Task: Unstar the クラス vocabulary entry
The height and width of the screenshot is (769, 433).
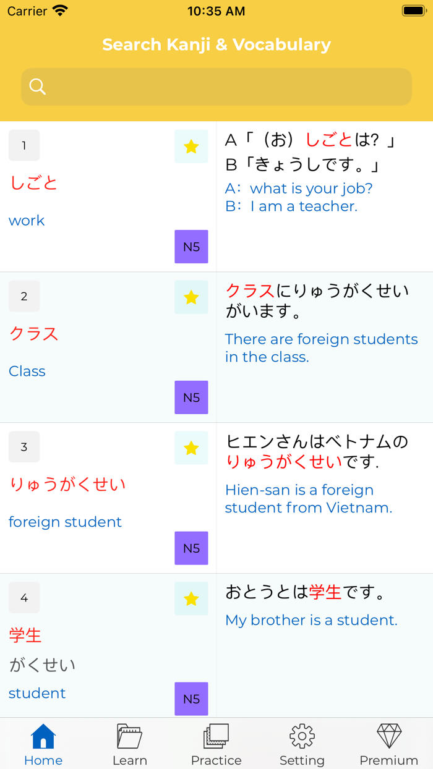Action: [x=191, y=297]
